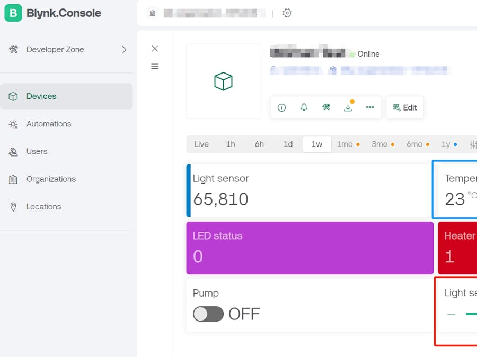Select the 1h time range tab
Viewport: 477px width, 357px height.
[x=231, y=144]
